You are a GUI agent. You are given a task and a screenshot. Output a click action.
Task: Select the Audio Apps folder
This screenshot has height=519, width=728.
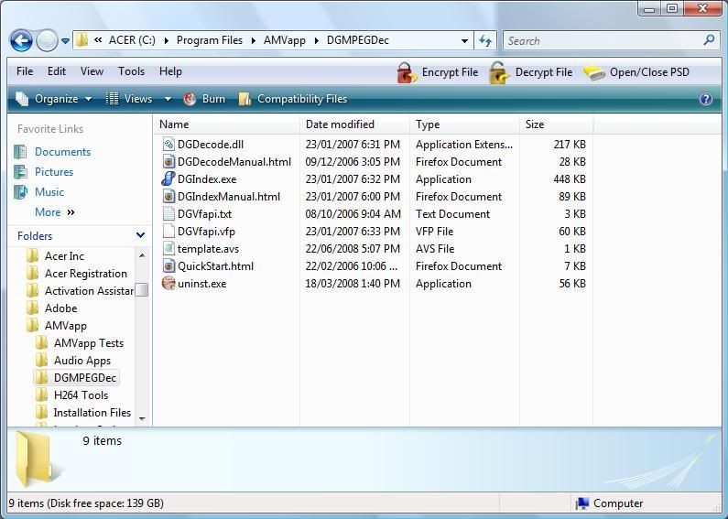pyautogui.click(x=82, y=361)
